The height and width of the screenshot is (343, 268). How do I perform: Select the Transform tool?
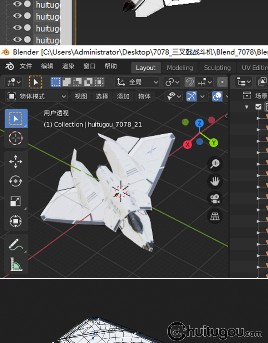click(x=16, y=221)
